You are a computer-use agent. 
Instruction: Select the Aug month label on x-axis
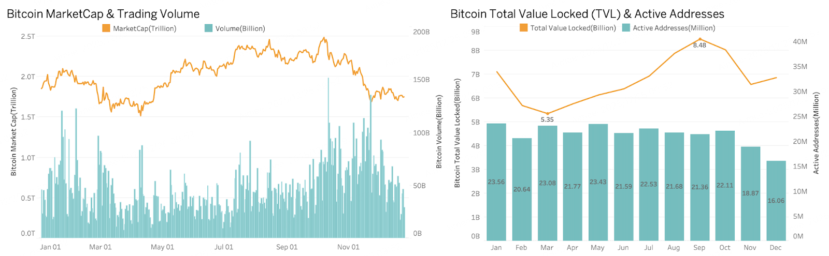click(674, 248)
